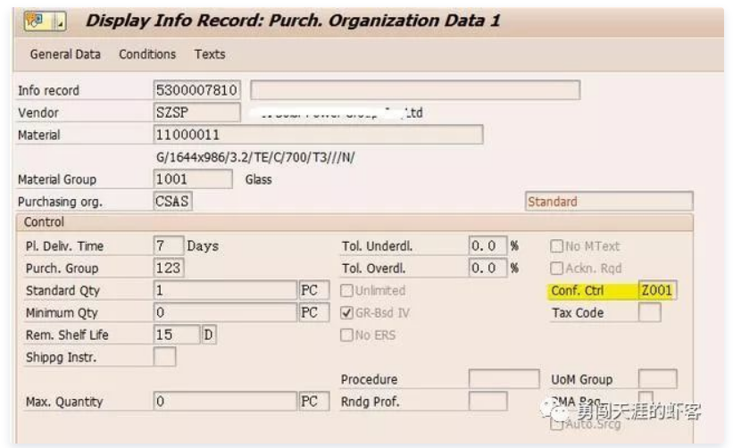Click the Shippg Instr. field

coord(164,356)
